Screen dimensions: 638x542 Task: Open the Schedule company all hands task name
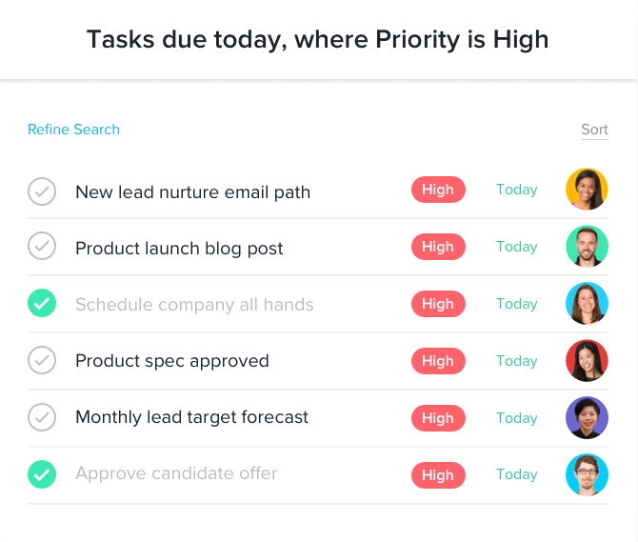(194, 305)
